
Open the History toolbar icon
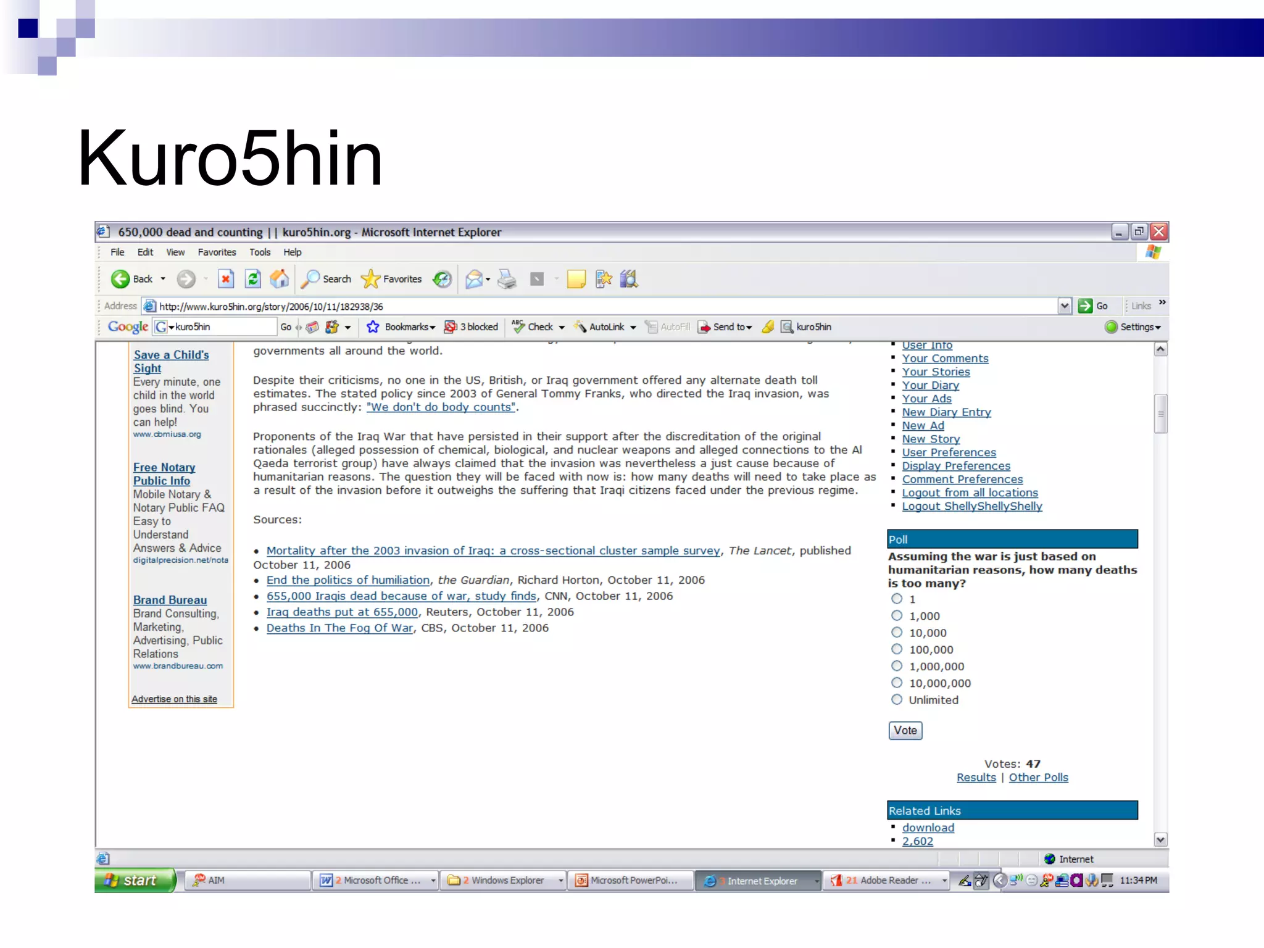tap(442, 280)
